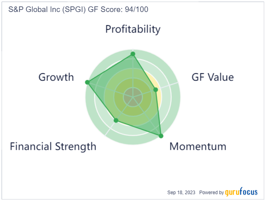Click the S&P Global Inc GF Score title

(78, 9)
